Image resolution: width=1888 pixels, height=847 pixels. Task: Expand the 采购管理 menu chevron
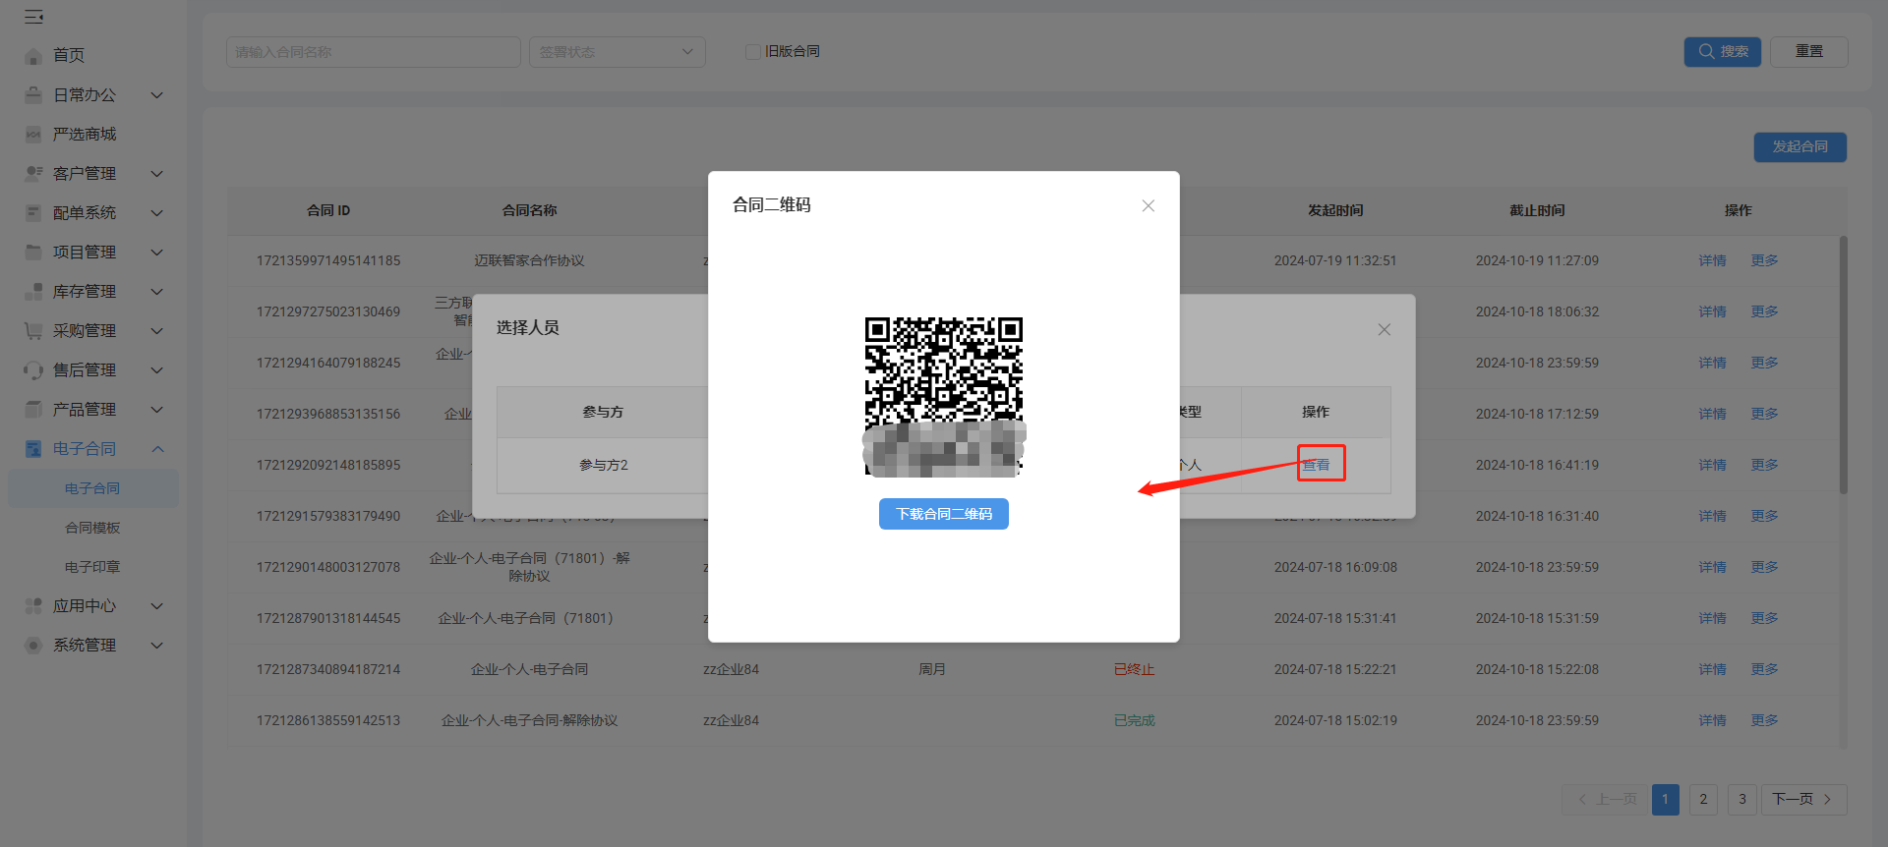156,331
